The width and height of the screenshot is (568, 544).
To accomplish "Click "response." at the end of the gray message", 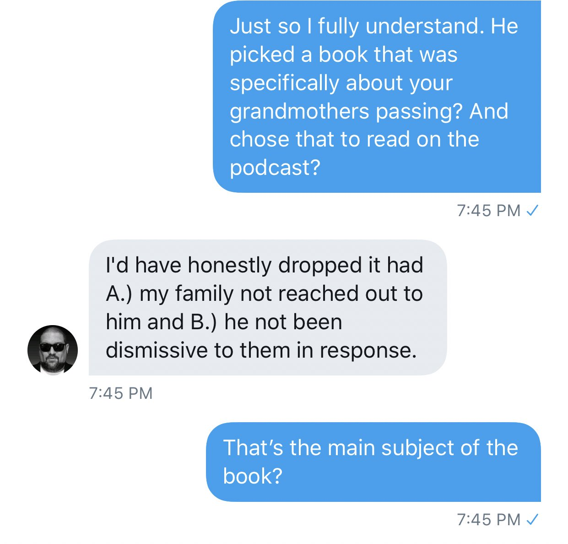I will [x=368, y=351].
